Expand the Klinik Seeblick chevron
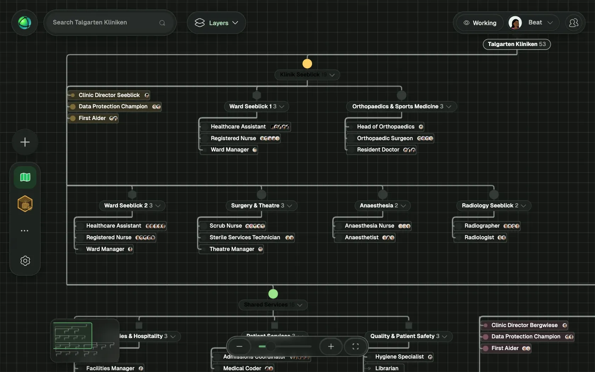The width and height of the screenshot is (595, 372). pyautogui.click(x=332, y=75)
